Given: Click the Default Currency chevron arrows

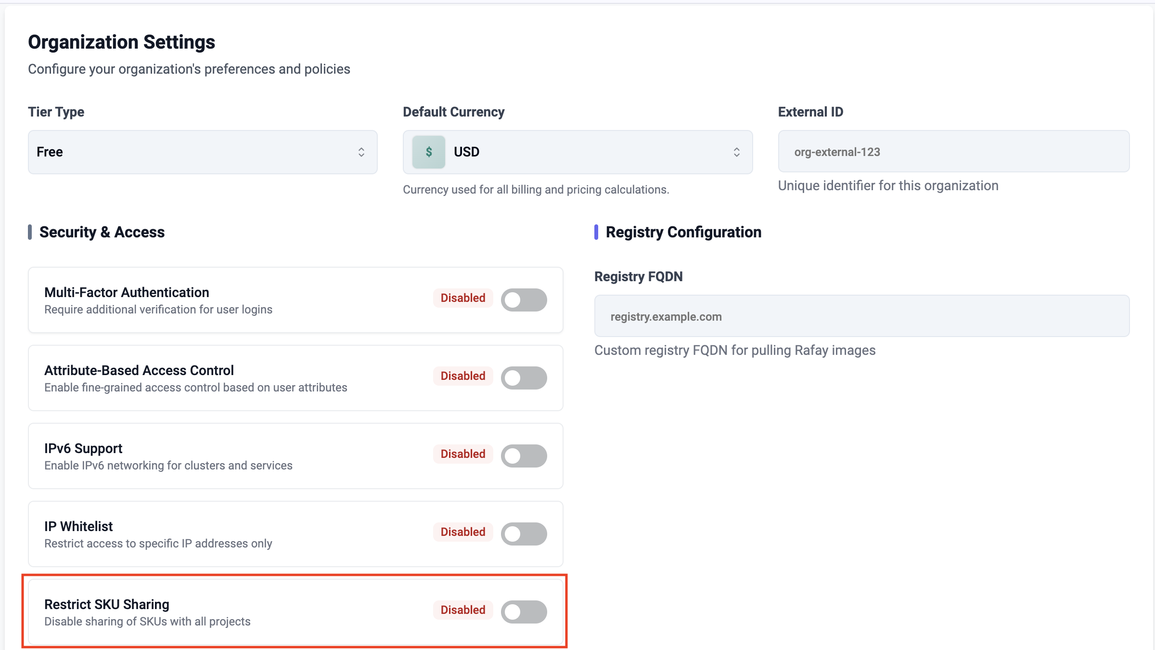Looking at the screenshot, I should pyautogui.click(x=736, y=152).
